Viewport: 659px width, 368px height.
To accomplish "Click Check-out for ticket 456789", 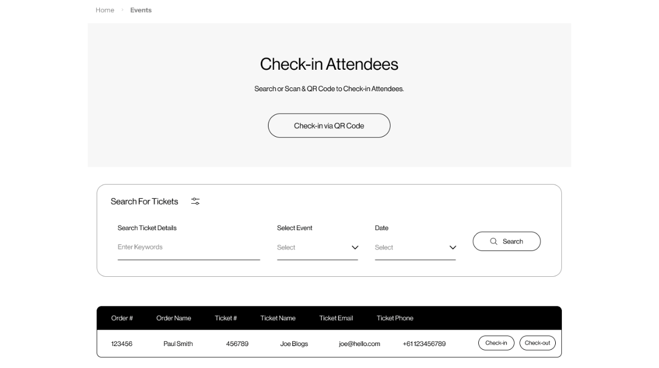I will 537,343.
